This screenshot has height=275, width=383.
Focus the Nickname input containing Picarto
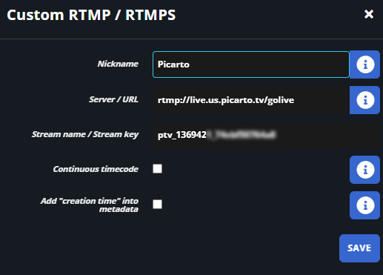pyautogui.click(x=251, y=64)
